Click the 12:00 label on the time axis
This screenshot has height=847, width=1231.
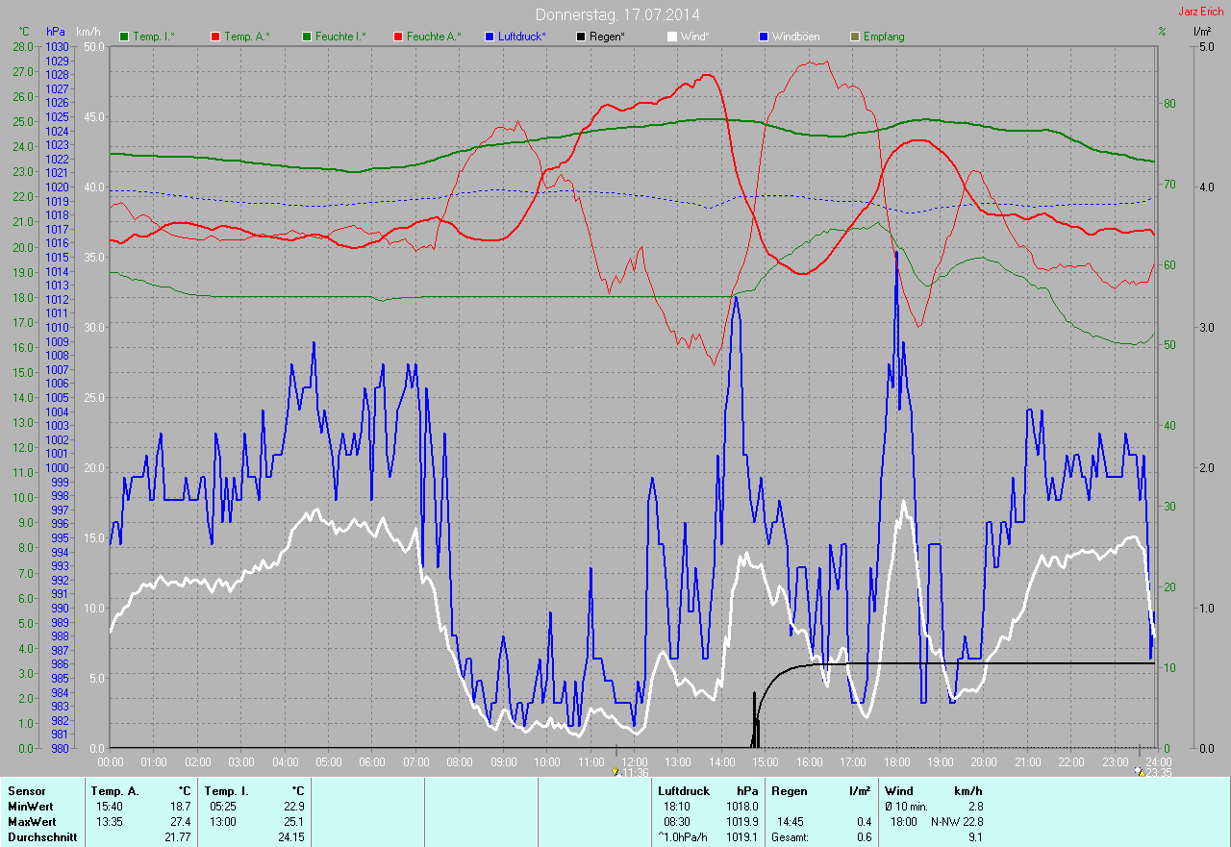(x=635, y=761)
